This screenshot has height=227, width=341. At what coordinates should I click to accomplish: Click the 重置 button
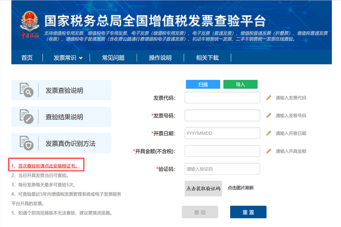click(x=248, y=212)
